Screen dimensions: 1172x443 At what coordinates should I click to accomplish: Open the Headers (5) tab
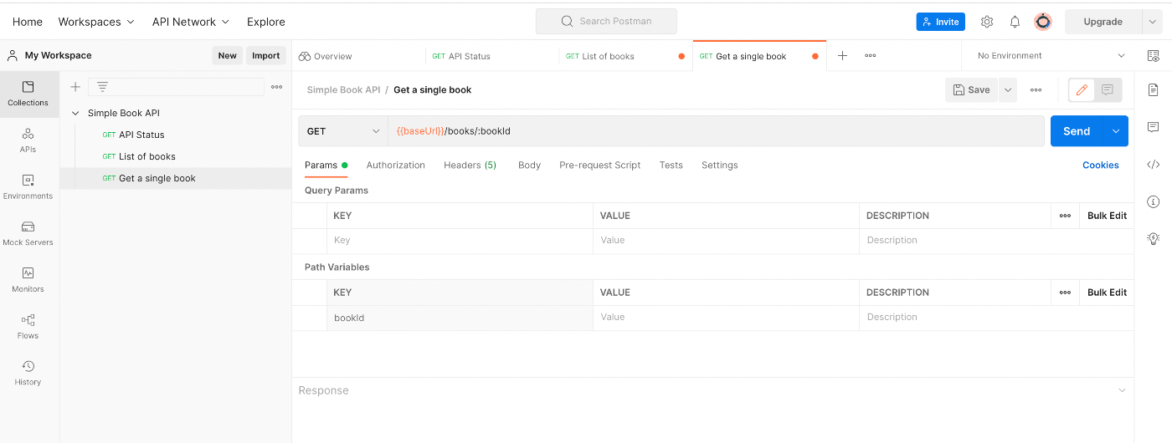click(470, 165)
